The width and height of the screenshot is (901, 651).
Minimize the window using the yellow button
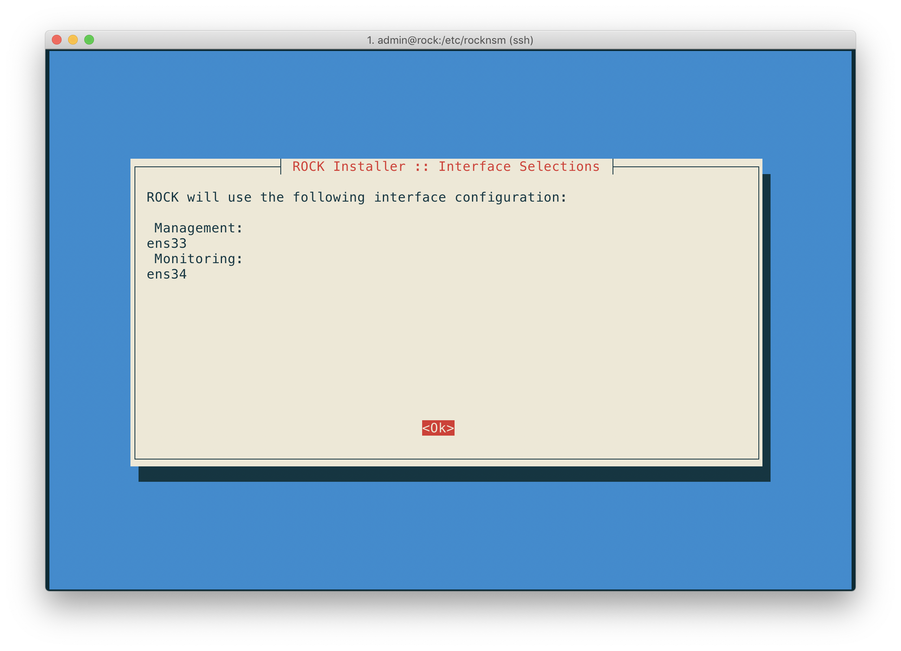pos(73,40)
